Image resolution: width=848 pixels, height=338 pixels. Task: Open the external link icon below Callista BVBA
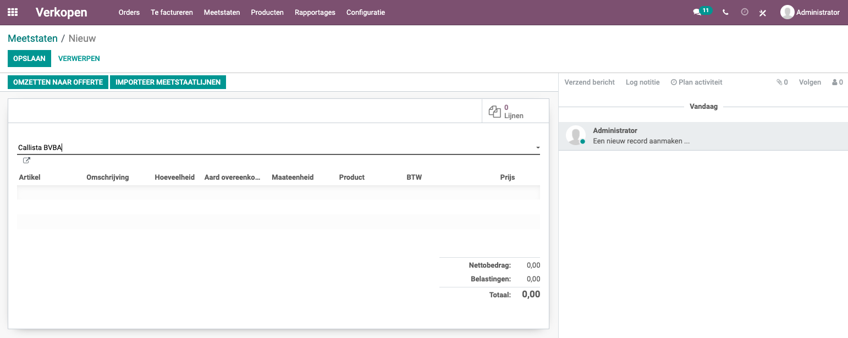click(26, 160)
